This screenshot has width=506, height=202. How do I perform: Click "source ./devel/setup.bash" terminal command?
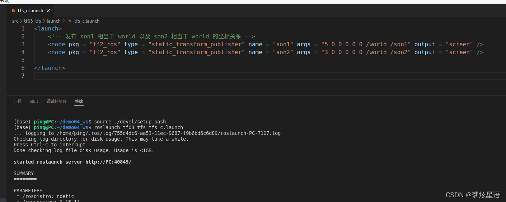coord(130,122)
